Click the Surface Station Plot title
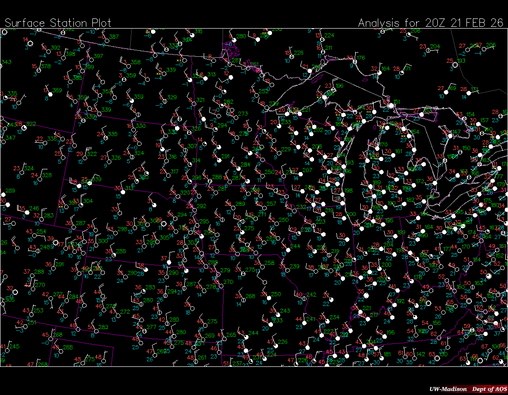The height and width of the screenshot is (395, 508). [58, 23]
